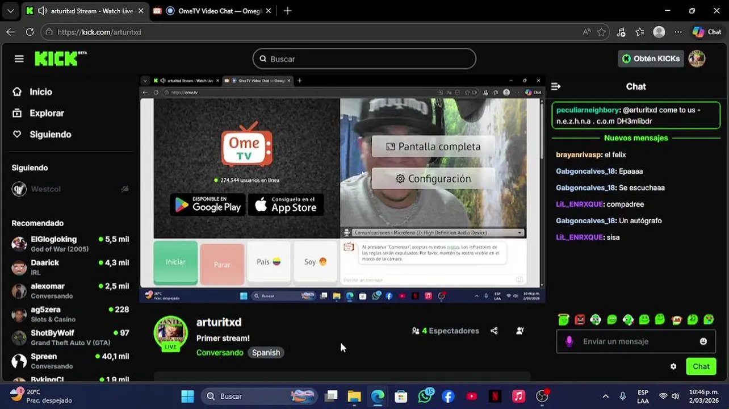Viewport: 729px width, 409px height.
Task: Open weather widget showing 20°C
Action: (x=41, y=396)
